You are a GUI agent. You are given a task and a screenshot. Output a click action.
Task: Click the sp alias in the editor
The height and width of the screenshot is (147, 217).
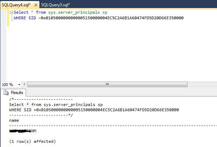tap(104, 12)
